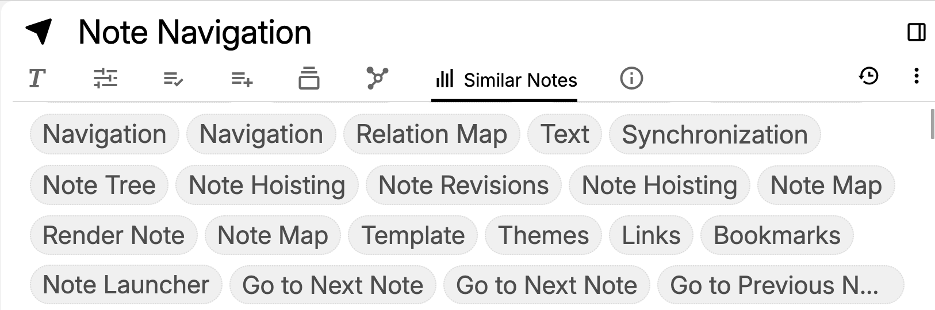Open the Note Map branch icon
935x310 pixels.
click(377, 78)
